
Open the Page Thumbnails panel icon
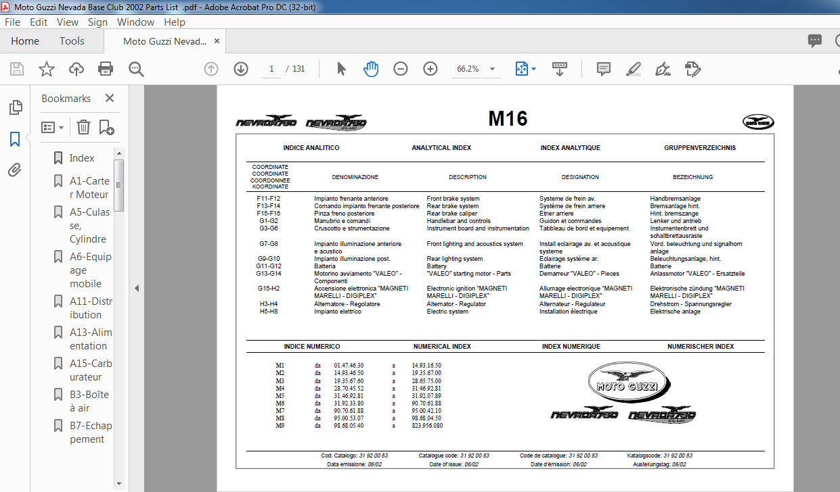[x=15, y=107]
